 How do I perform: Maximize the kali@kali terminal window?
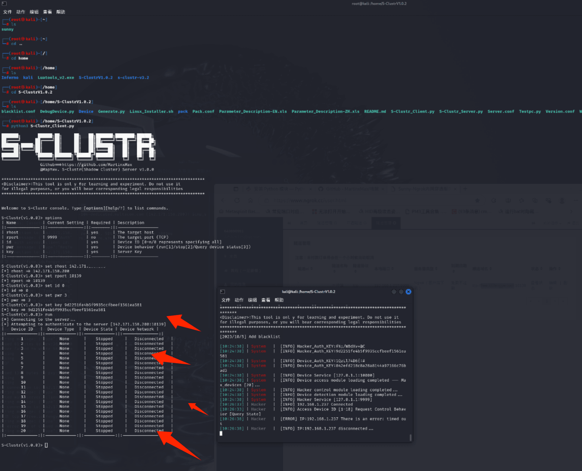pos(401,292)
